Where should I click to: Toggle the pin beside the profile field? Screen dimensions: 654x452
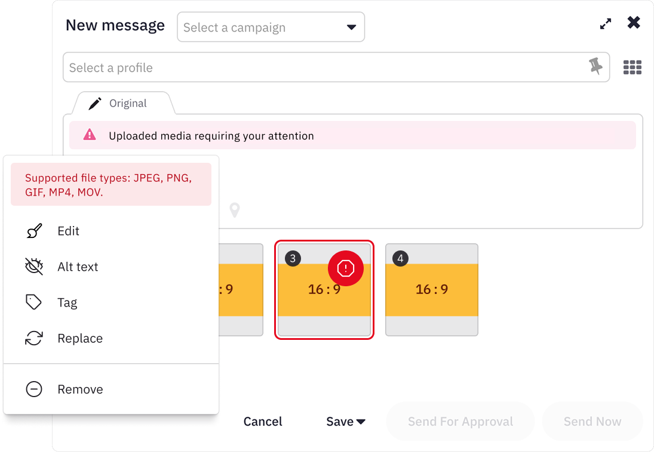(595, 67)
